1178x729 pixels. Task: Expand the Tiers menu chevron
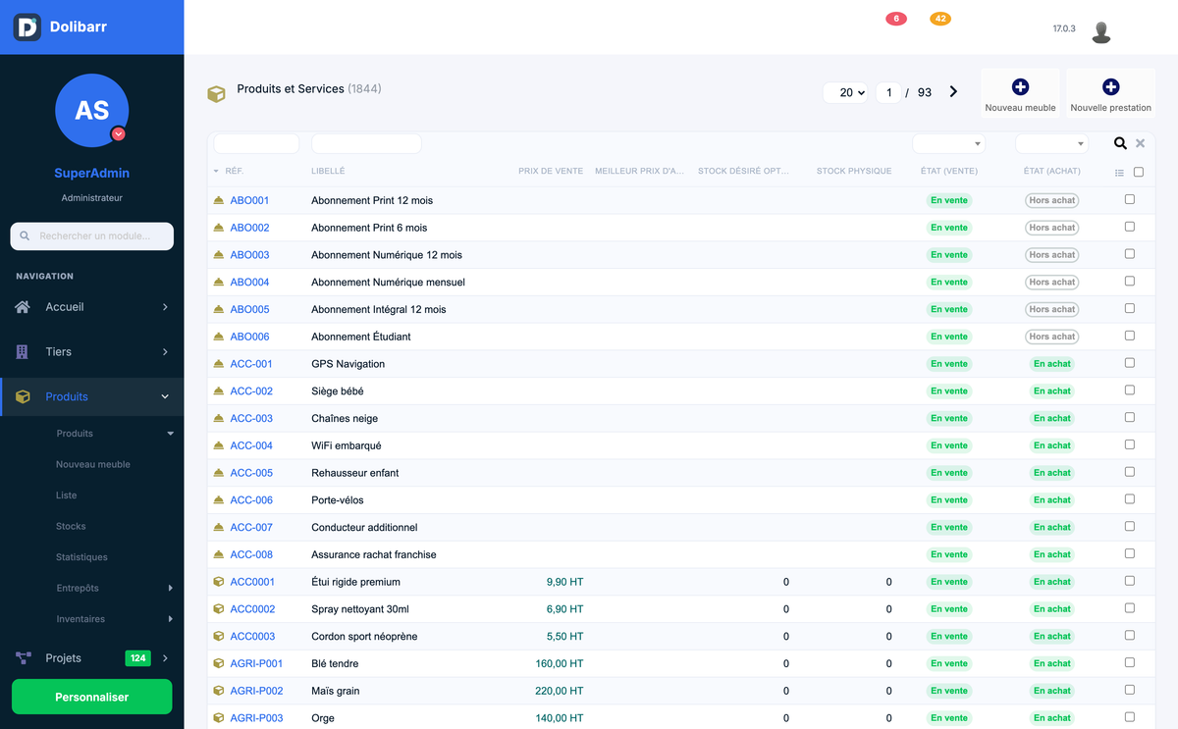(x=165, y=351)
